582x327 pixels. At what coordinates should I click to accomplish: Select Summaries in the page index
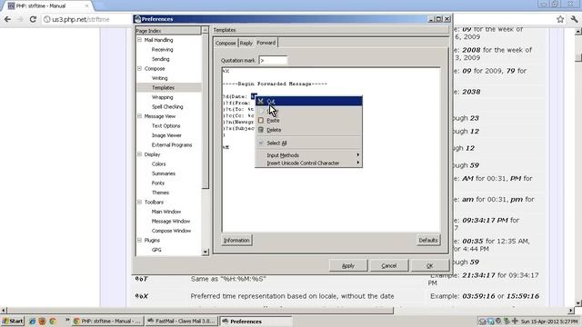[x=164, y=173]
